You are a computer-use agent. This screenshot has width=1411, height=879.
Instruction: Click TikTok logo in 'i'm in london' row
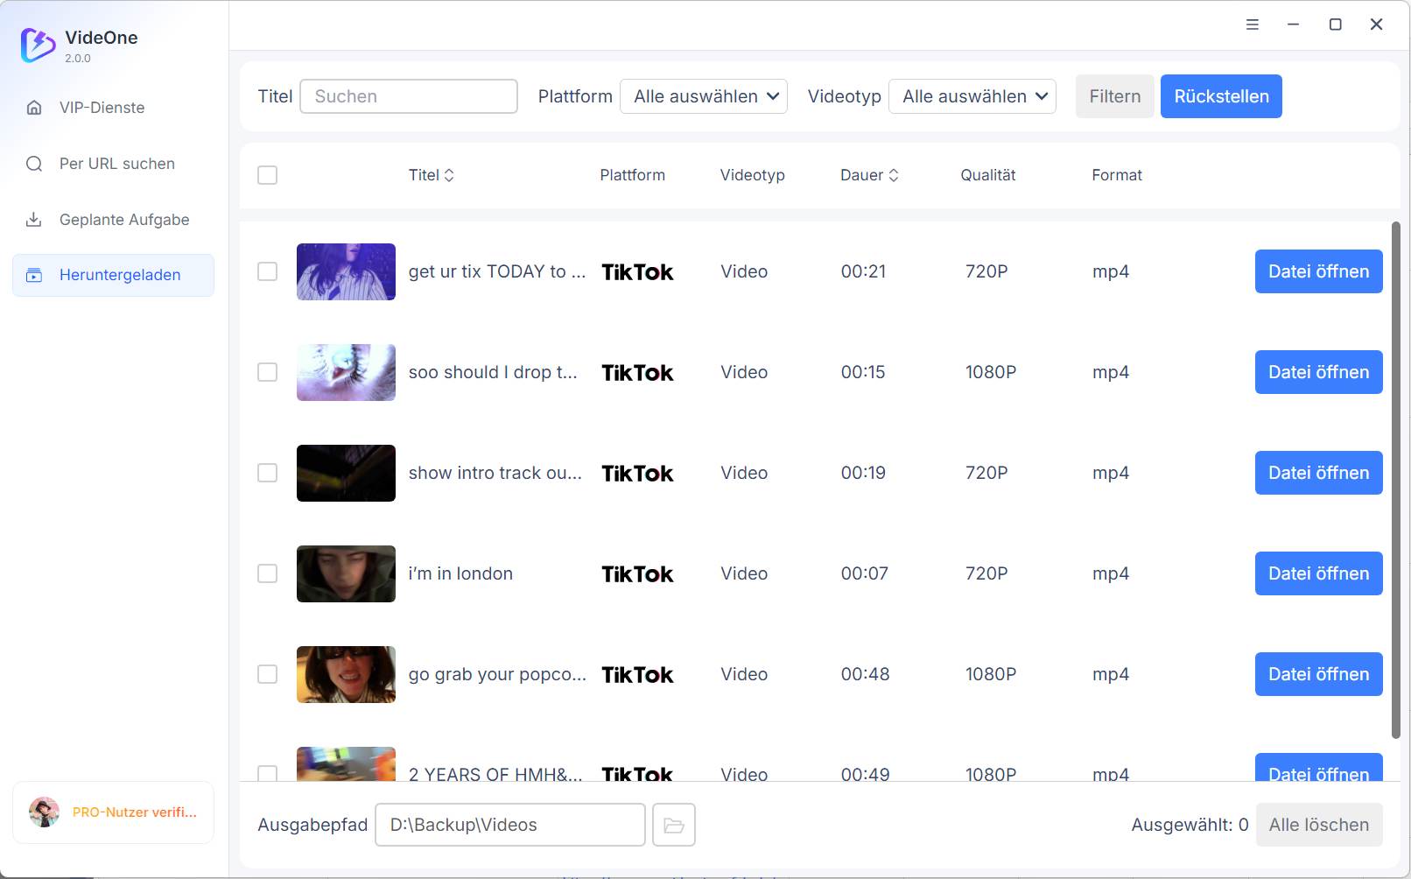point(637,574)
